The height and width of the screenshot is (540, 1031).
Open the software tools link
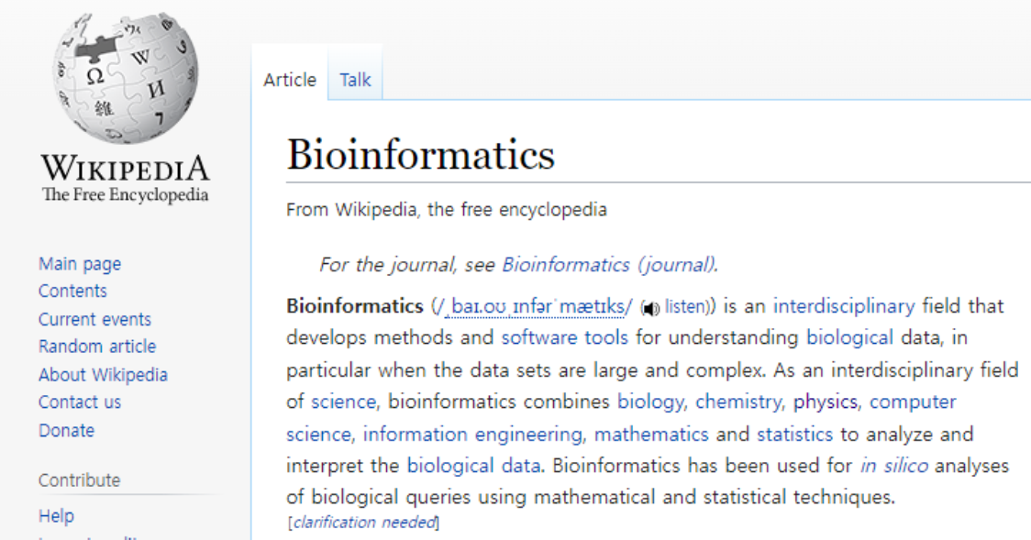pos(564,337)
